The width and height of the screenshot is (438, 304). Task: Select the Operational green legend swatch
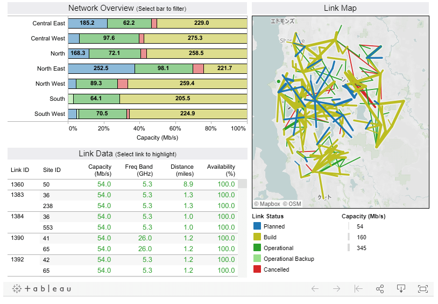click(x=257, y=248)
